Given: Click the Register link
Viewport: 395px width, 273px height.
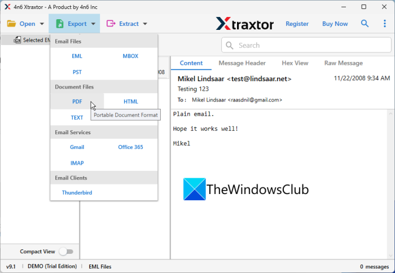Looking at the screenshot, I should [x=297, y=24].
